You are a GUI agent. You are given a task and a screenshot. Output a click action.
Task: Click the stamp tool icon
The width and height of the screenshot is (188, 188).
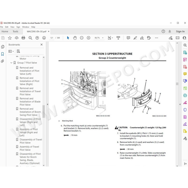point(149,38)
